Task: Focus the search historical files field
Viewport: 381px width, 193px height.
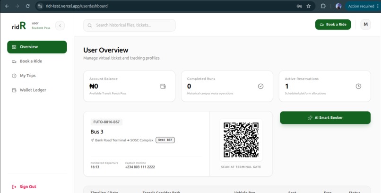Action: coord(129,25)
